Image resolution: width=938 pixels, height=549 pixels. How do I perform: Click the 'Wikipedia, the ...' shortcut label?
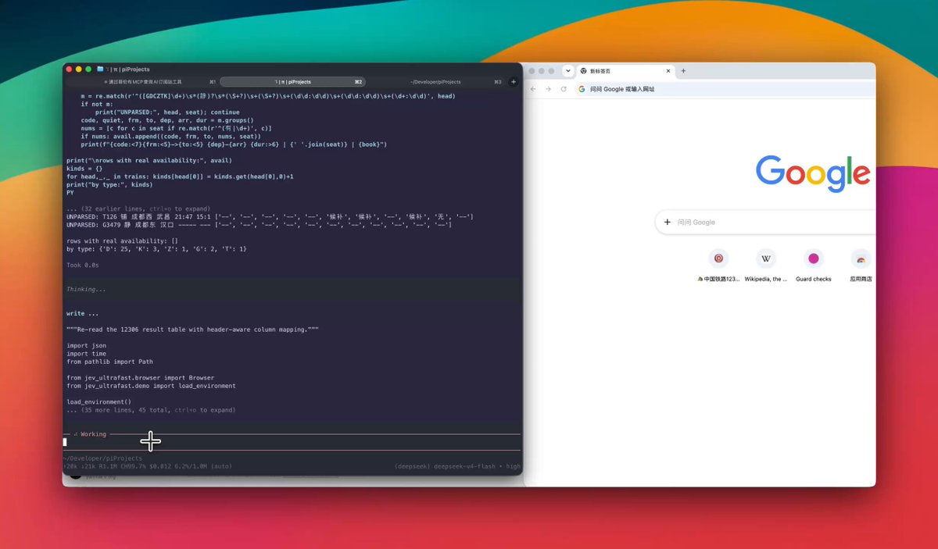(766, 279)
